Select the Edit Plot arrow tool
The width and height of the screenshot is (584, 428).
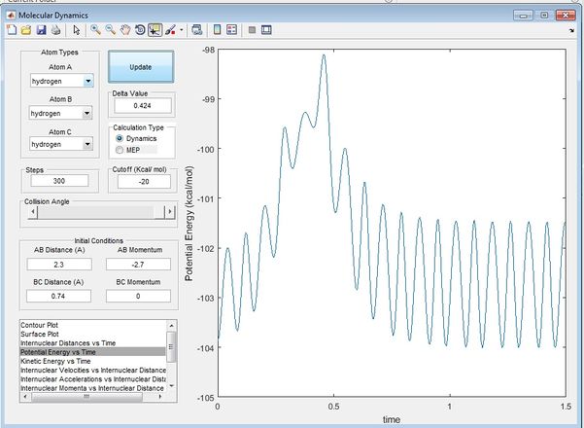(x=77, y=30)
